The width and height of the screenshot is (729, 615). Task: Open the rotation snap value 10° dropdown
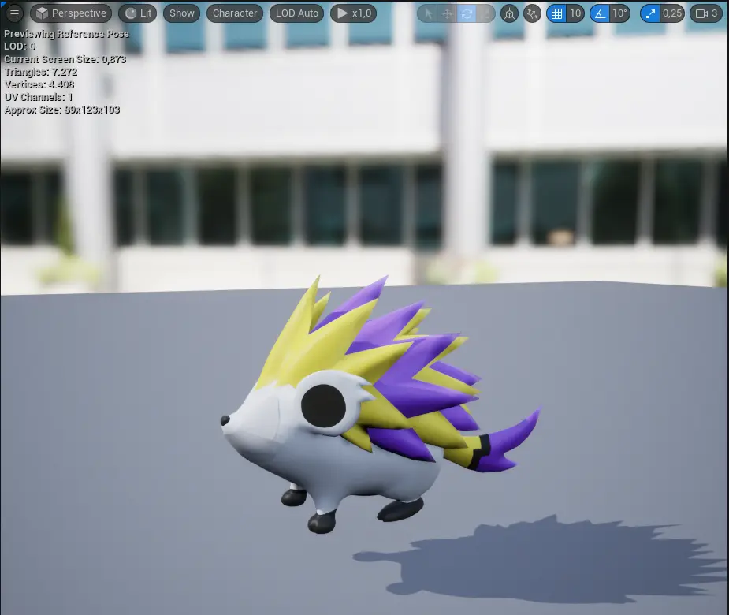click(x=619, y=13)
